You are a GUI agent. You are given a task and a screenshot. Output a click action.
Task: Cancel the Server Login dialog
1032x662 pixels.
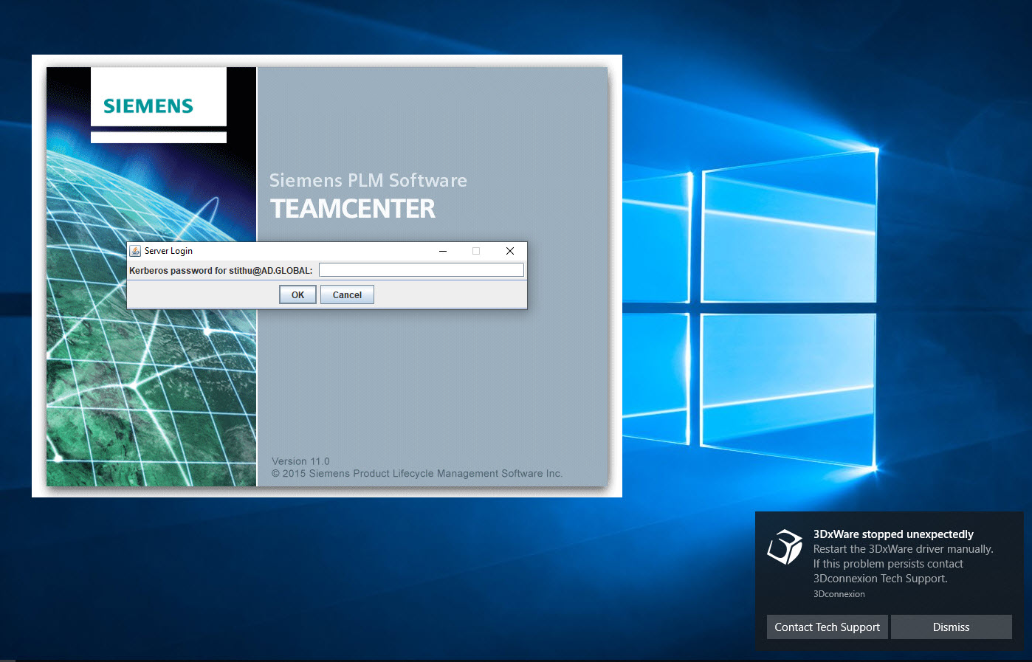point(347,294)
